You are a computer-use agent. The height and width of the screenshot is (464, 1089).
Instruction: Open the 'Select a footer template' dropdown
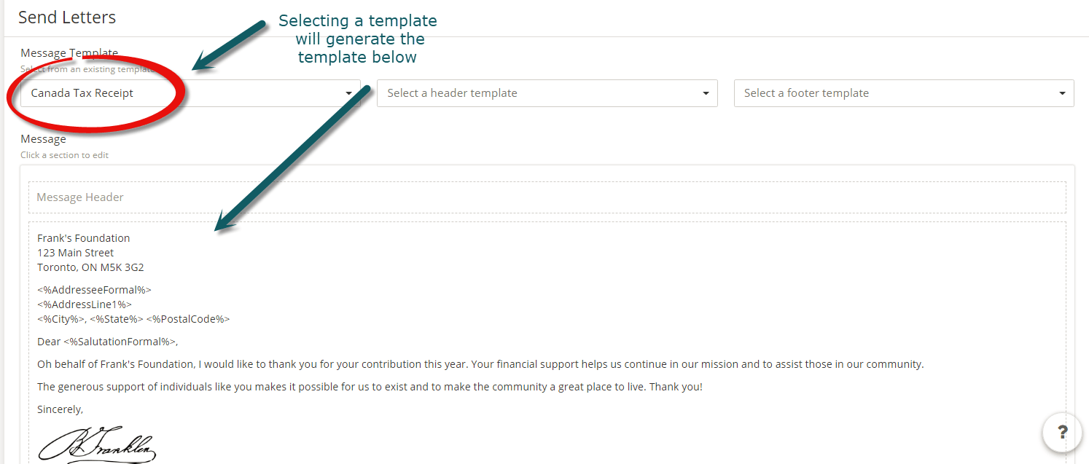coord(904,93)
